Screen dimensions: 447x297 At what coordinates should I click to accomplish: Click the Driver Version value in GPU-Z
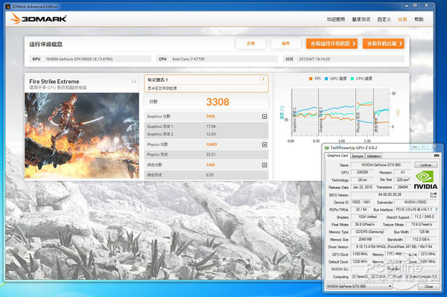pos(394,246)
